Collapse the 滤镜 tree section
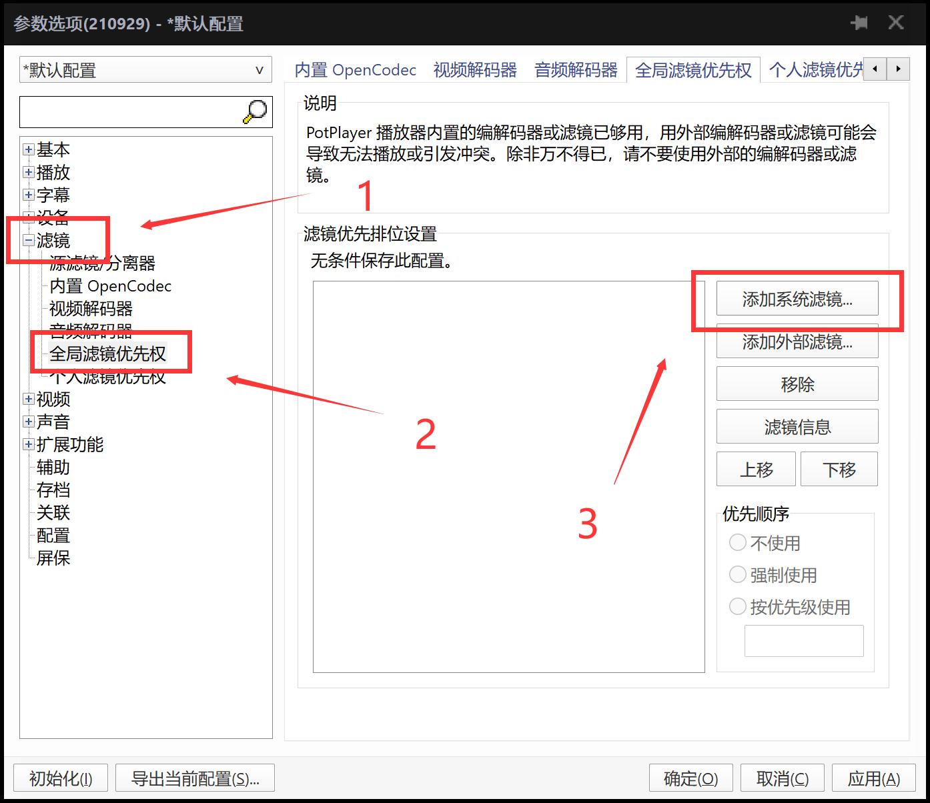930x803 pixels. pyautogui.click(x=28, y=241)
